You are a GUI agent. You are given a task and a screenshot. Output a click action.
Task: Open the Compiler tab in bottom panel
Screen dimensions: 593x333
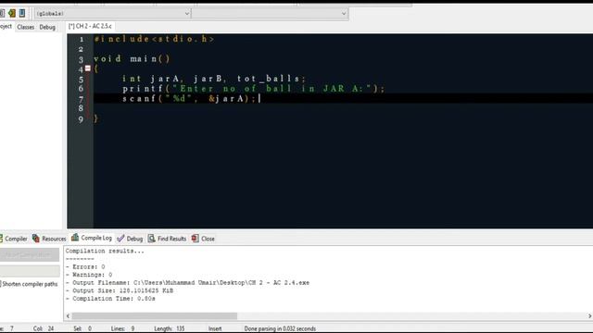(x=14, y=239)
